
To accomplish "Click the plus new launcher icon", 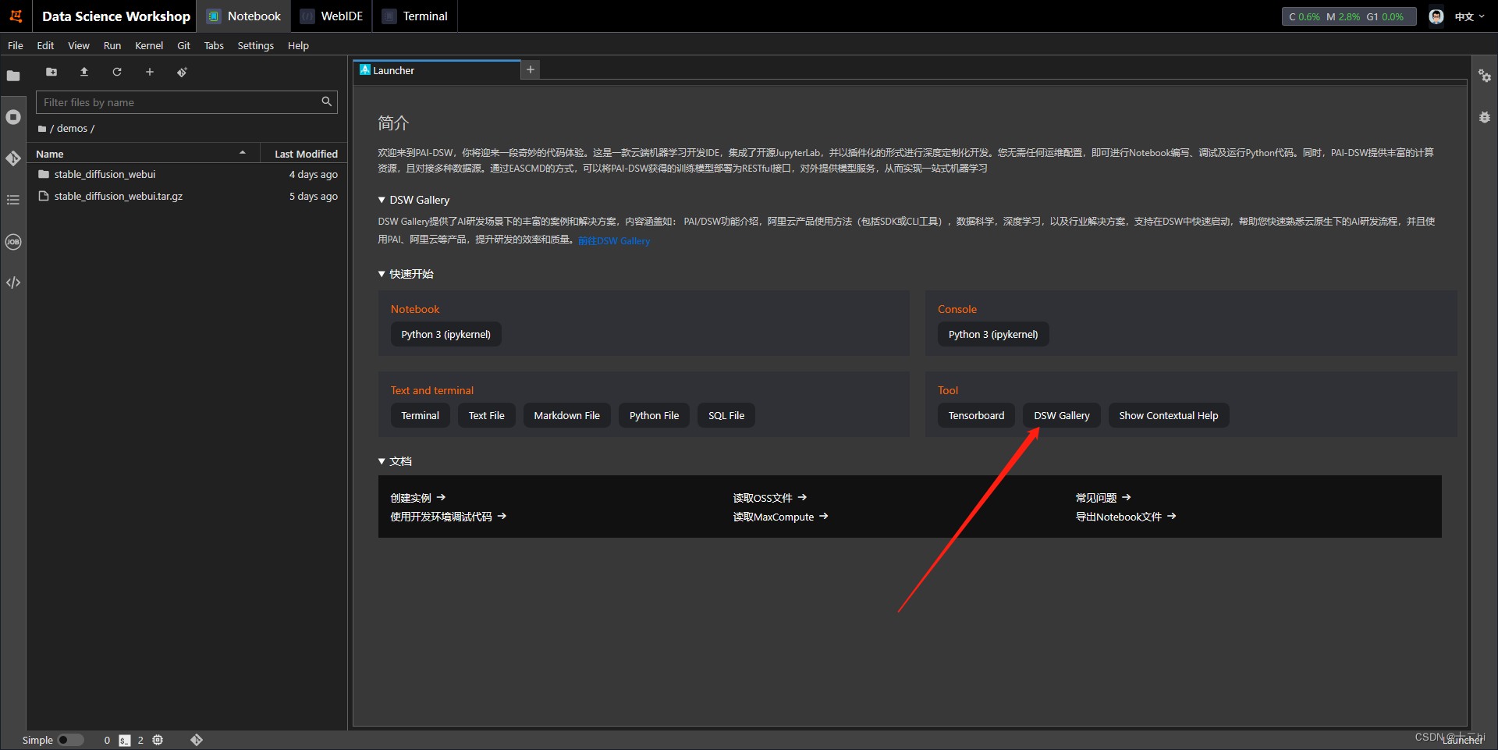I will click(150, 72).
